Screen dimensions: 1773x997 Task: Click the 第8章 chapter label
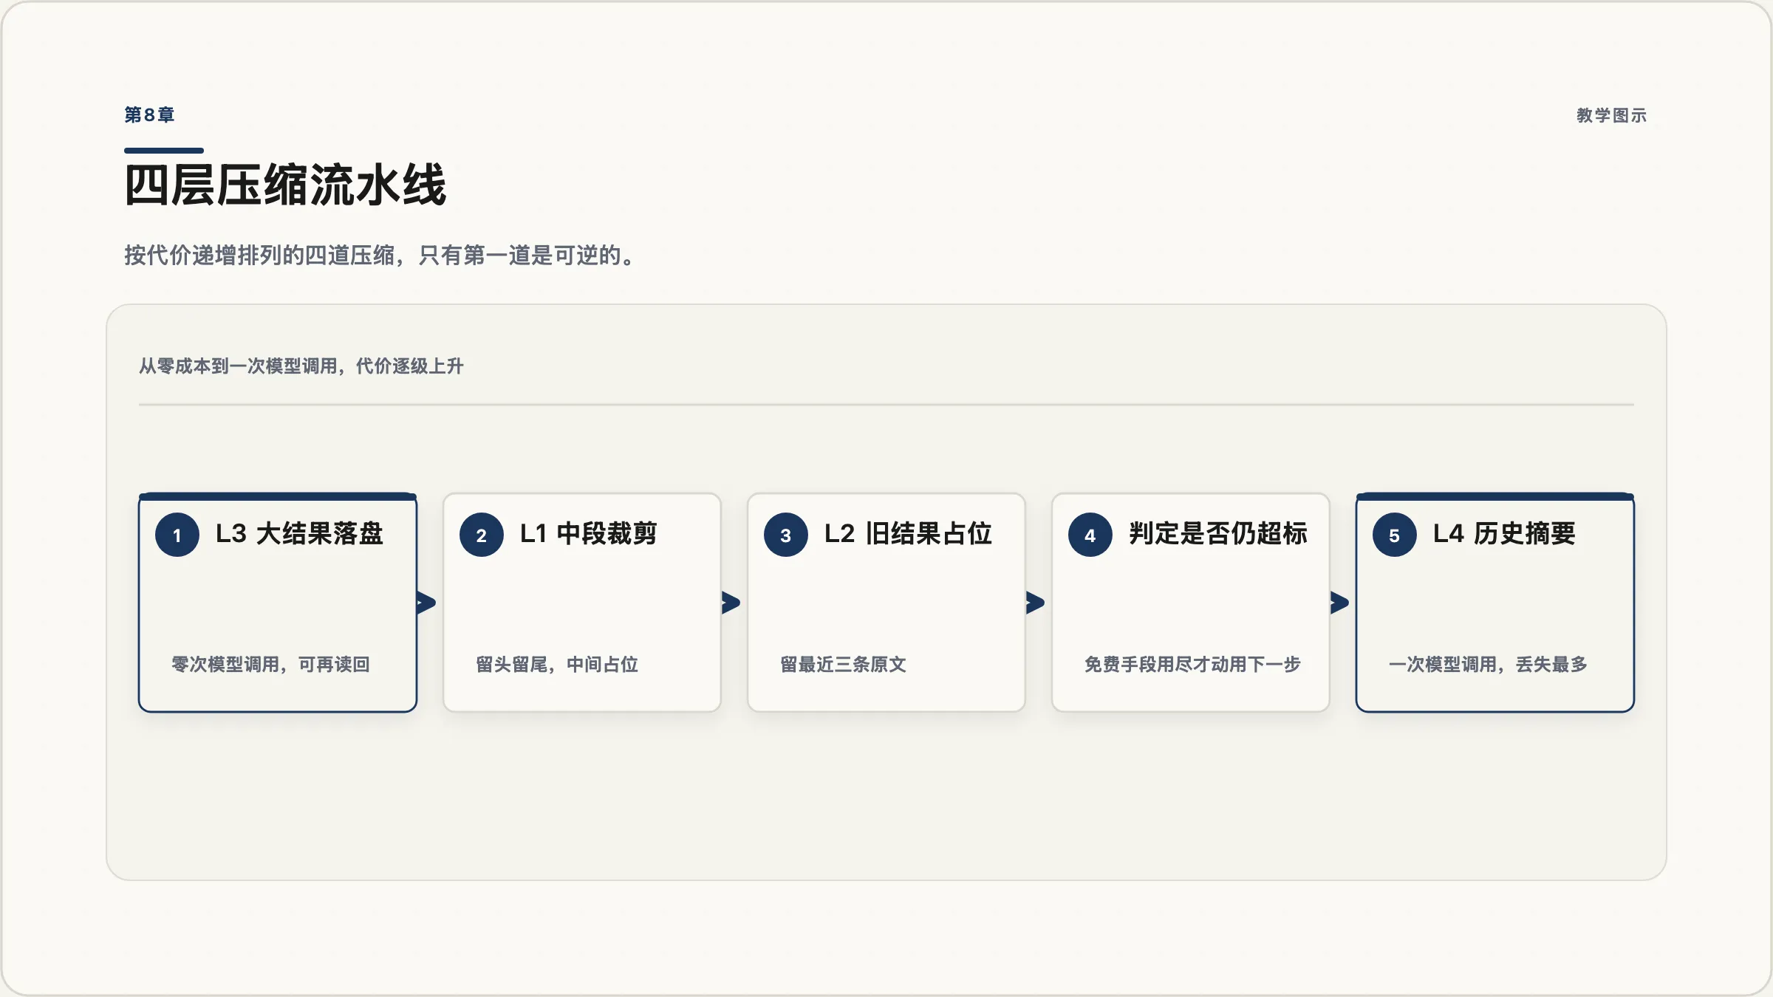(x=149, y=114)
